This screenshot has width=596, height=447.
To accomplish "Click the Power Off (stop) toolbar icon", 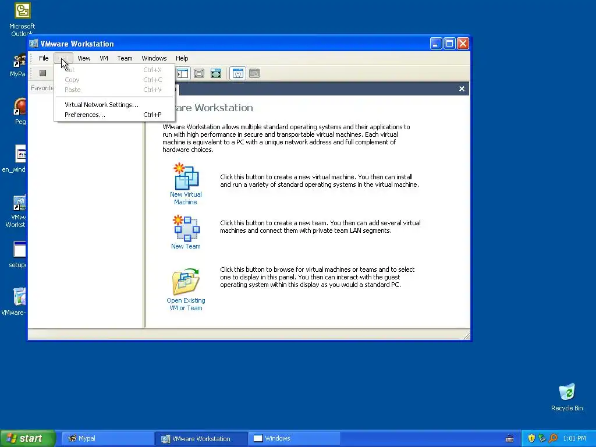I will point(42,73).
